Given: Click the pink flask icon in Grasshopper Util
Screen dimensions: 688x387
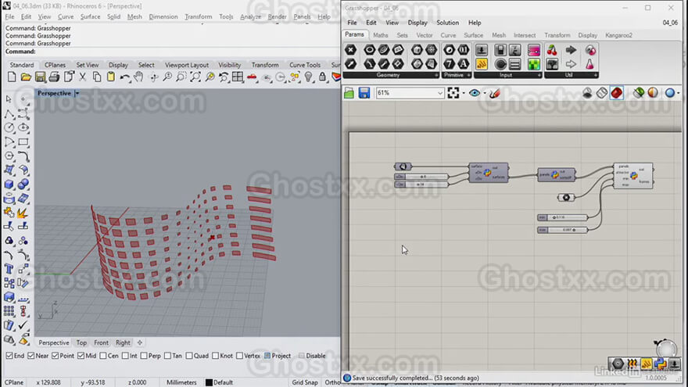Looking at the screenshot, I should [x=590, y=64].
